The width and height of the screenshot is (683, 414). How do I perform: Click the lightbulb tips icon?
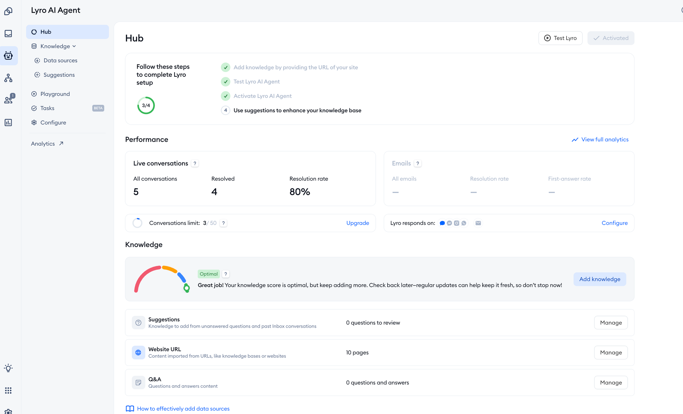pyautogui.click(x=8, y=368)
